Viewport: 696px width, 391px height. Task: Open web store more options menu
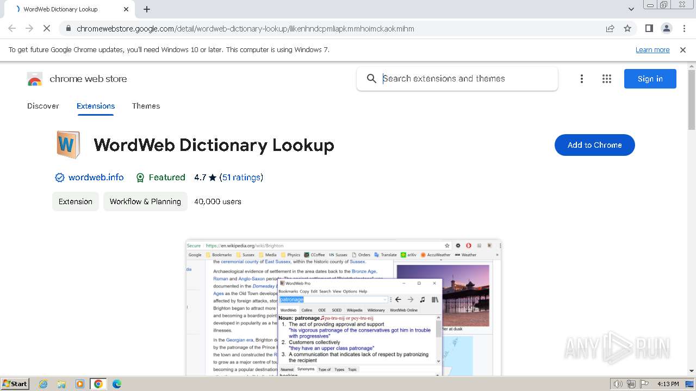[582, 79]
